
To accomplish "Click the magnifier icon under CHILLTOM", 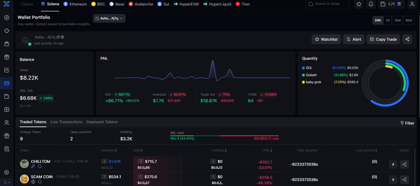I will pyautogui.click(x=40, y=167).
